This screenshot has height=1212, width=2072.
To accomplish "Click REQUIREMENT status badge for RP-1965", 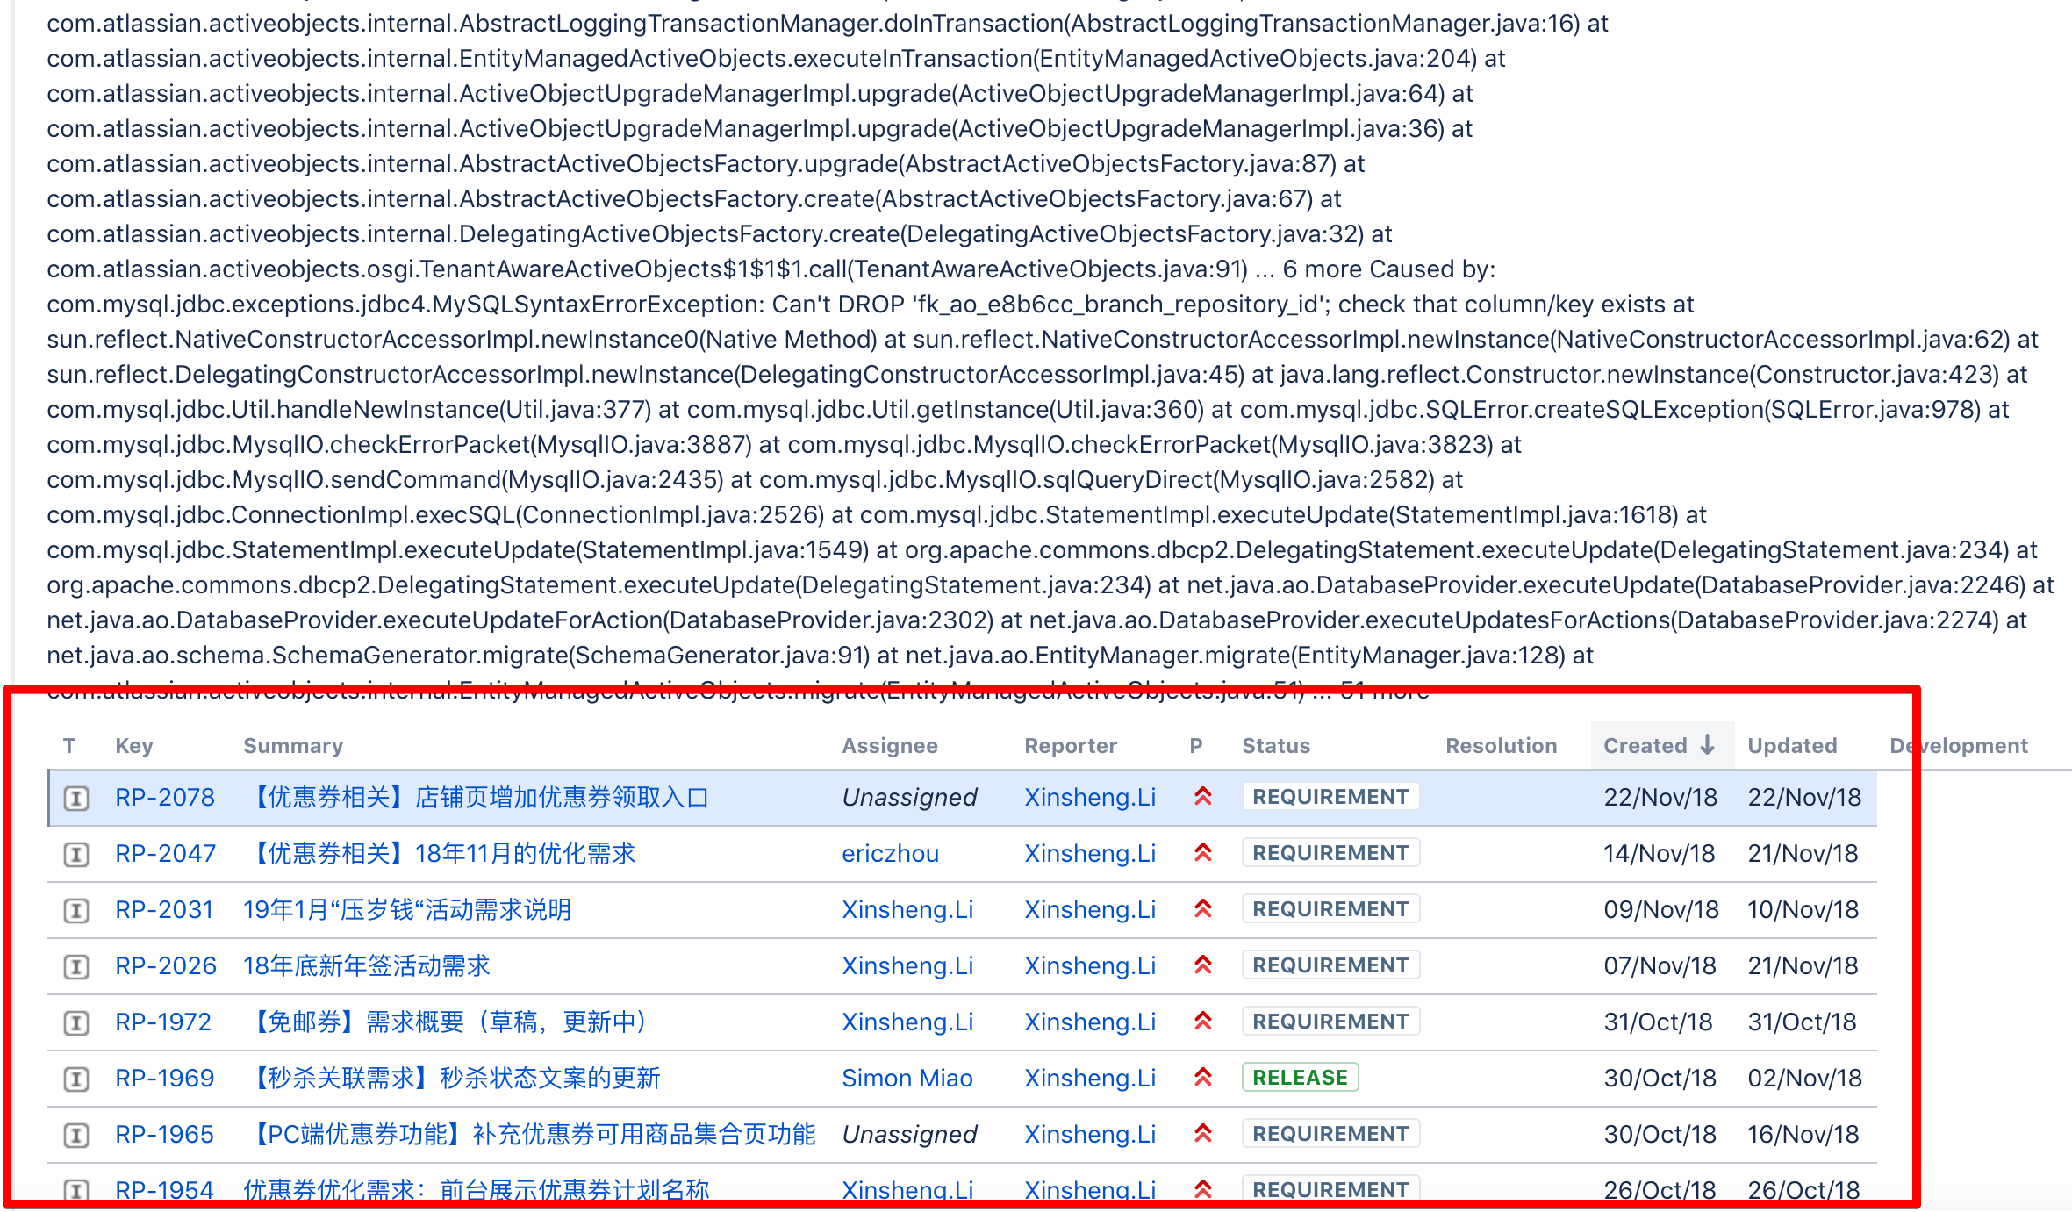I will pyautogui.click(x=1330, y=1134).
